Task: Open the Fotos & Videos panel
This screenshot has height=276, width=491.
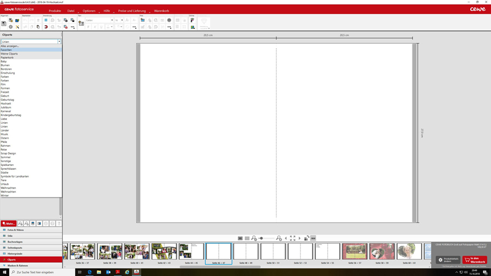Action: tap(31, 230)
